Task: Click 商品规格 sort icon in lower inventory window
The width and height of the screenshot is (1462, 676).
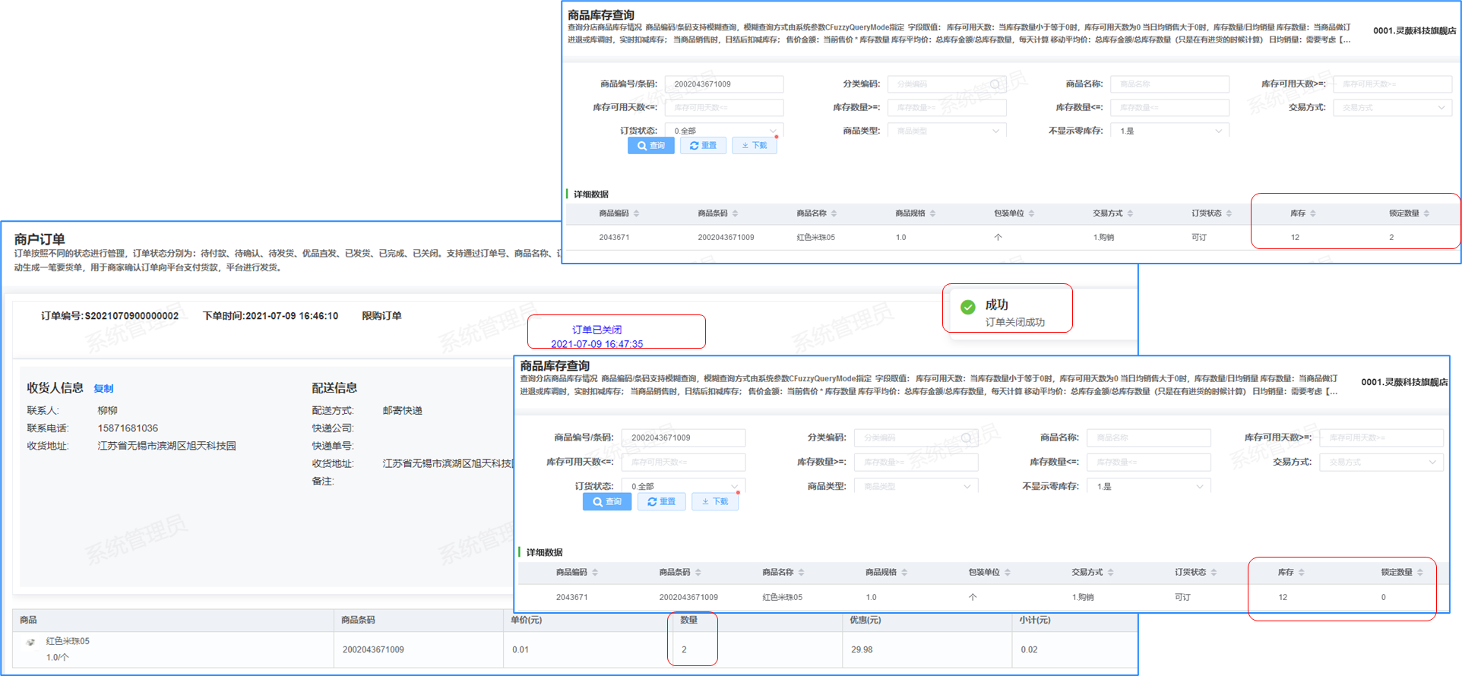Action: click(x=904, y=573)
